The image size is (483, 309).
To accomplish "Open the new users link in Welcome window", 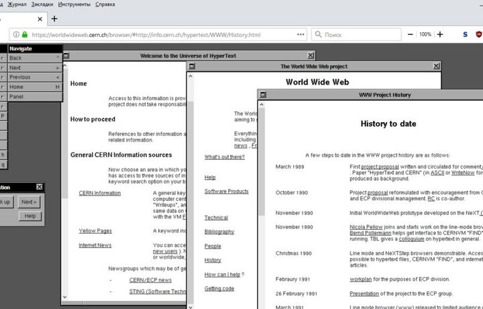I will [x=165, y=251].
